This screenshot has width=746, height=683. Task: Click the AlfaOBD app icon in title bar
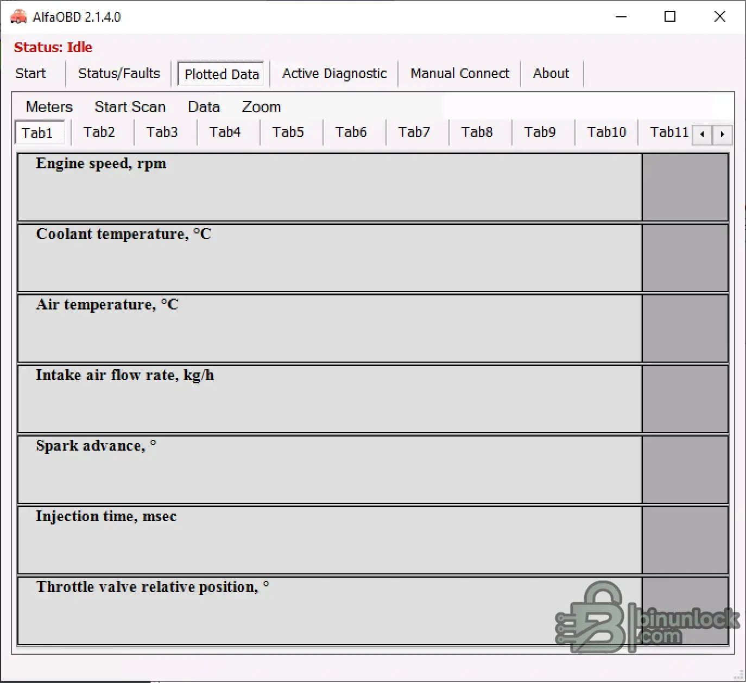point(18,17)
